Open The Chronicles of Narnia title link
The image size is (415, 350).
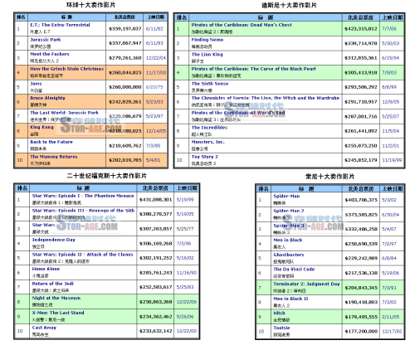tap(266, 98)
